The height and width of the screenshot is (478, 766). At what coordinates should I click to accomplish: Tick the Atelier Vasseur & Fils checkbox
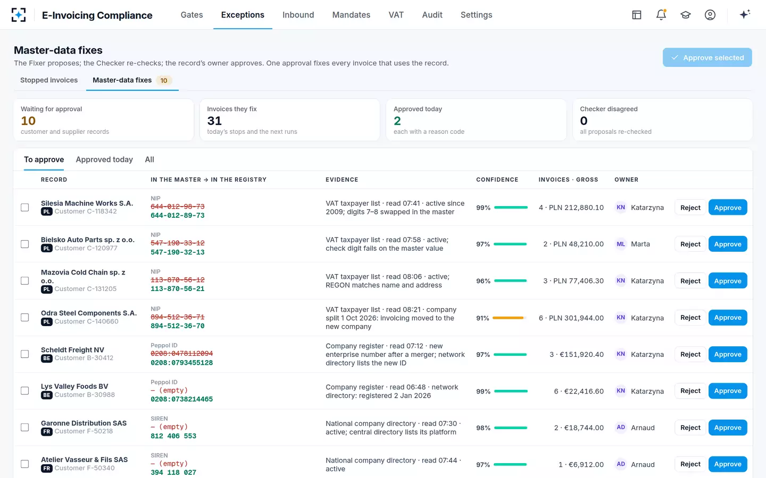25,464
